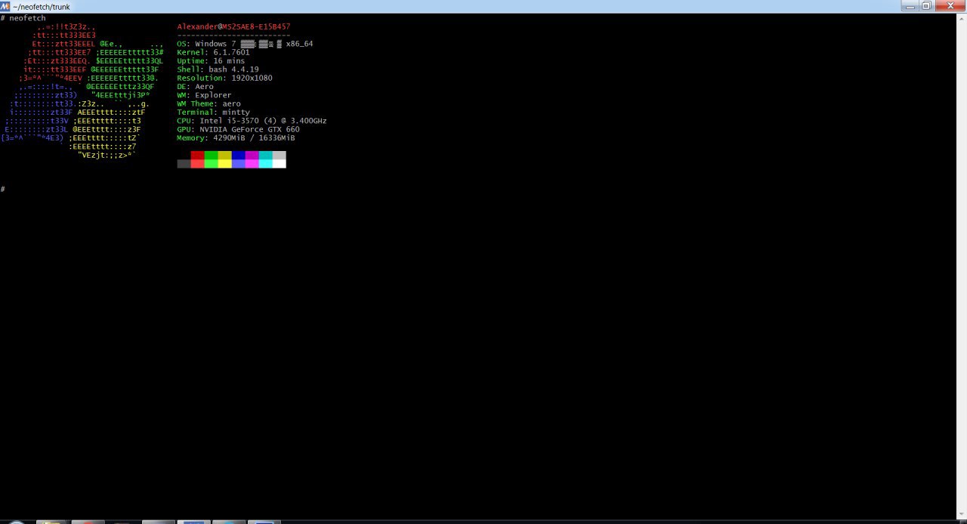Click the 'Kernel: 6.1.7601' line
The height and width of the screenshot is (524, 967).
[x=214, y=52]
